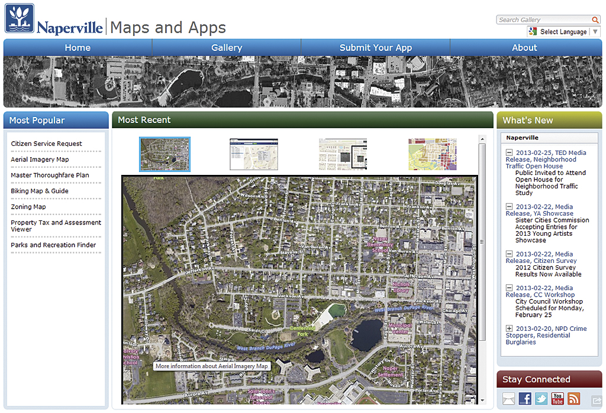Click the Most Recent scrollbar up arrow
This screenshot has width=606, height=413.
(x=482, y=139)
